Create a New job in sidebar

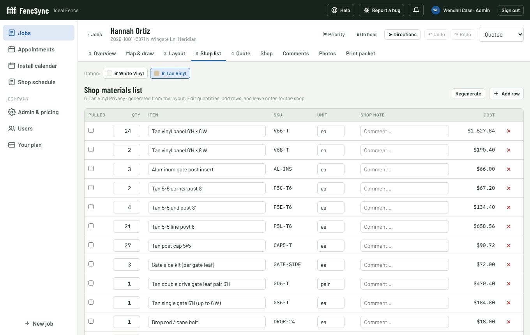click(x=39, y=324)
